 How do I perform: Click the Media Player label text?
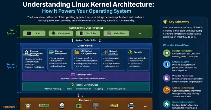(120, 33)
